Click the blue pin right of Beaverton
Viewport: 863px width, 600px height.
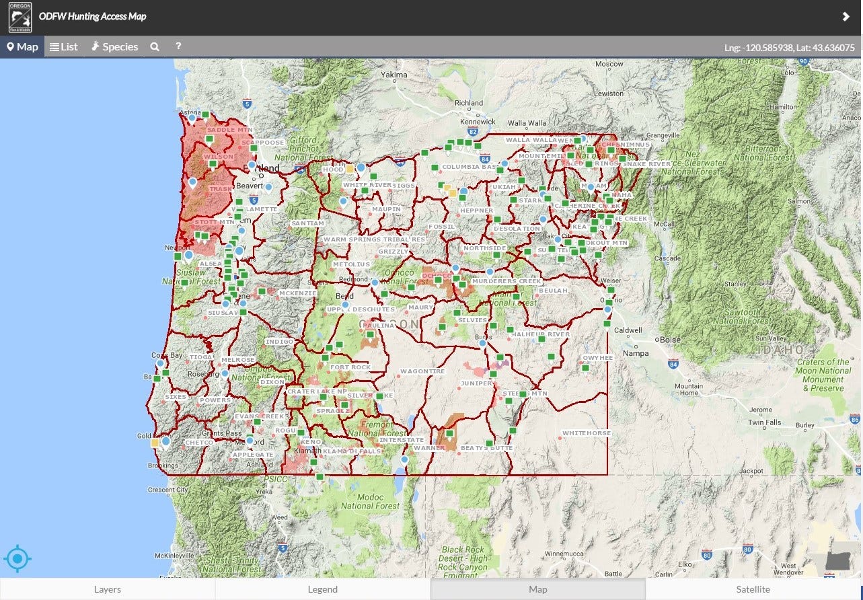click(268, 187)
